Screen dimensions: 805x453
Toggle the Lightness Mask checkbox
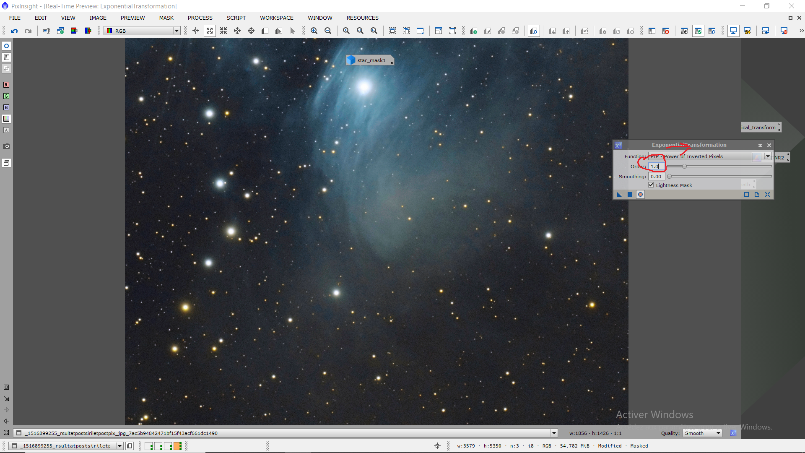tap(651, 185)
